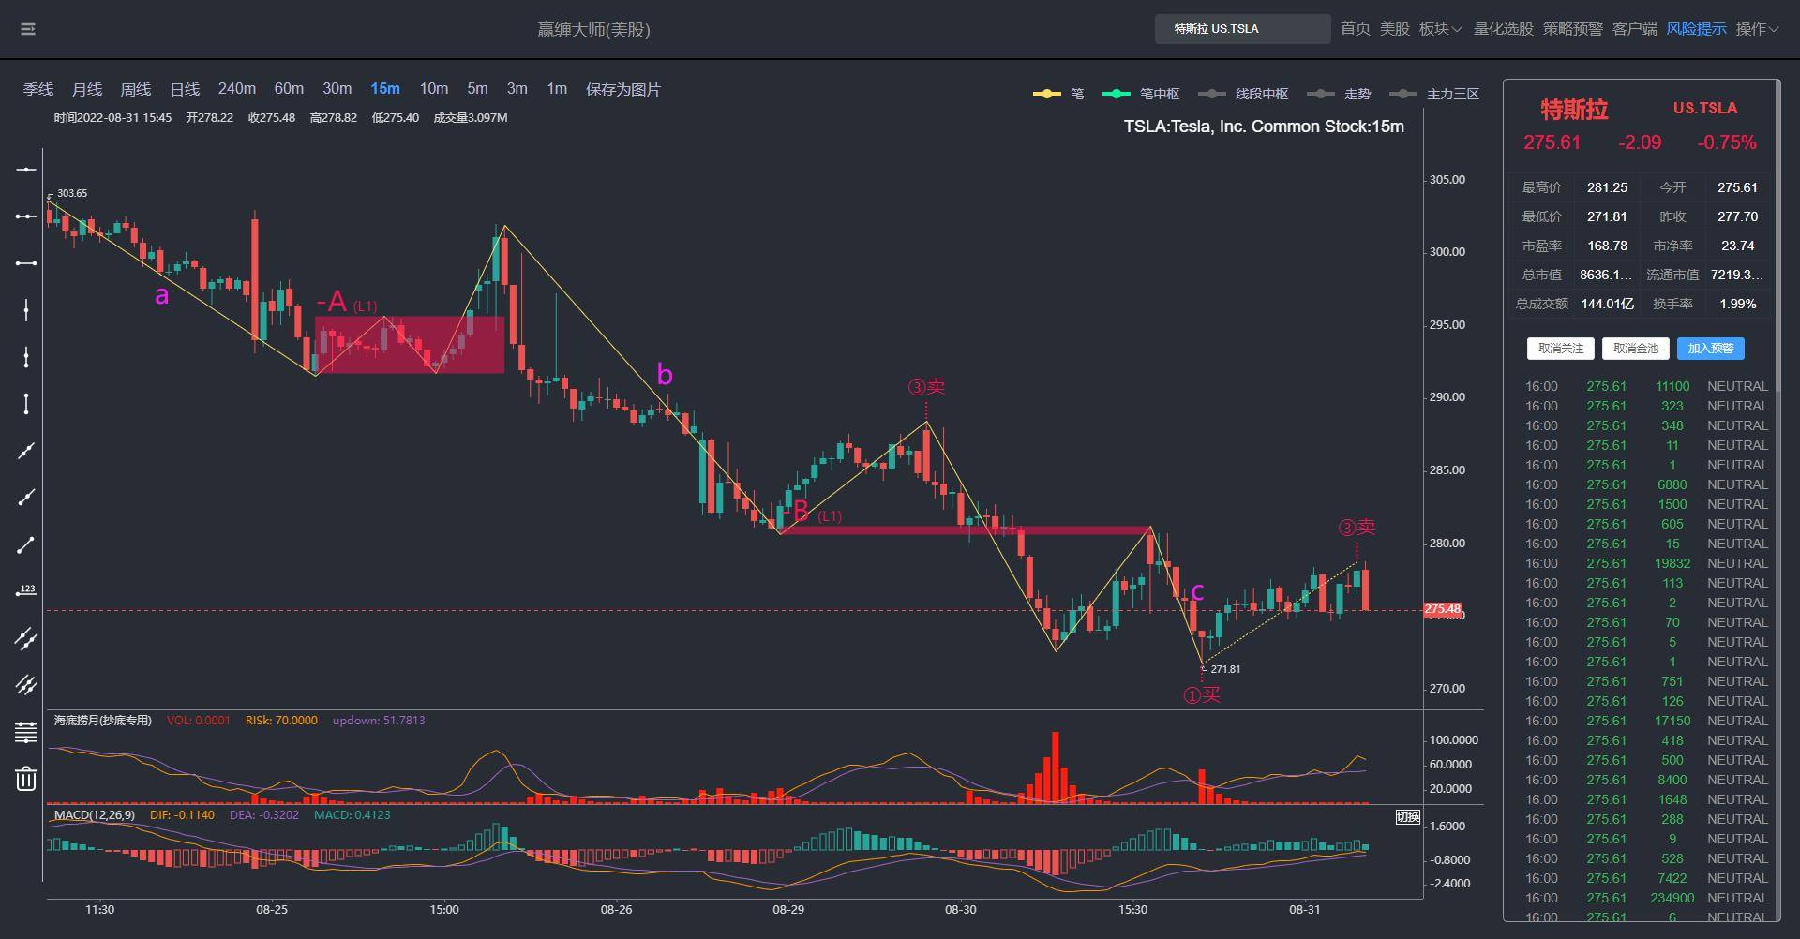Switch to the 10m timeframe
The width and height of the screenshot is (1800, 939).
(x=434, y=89)
